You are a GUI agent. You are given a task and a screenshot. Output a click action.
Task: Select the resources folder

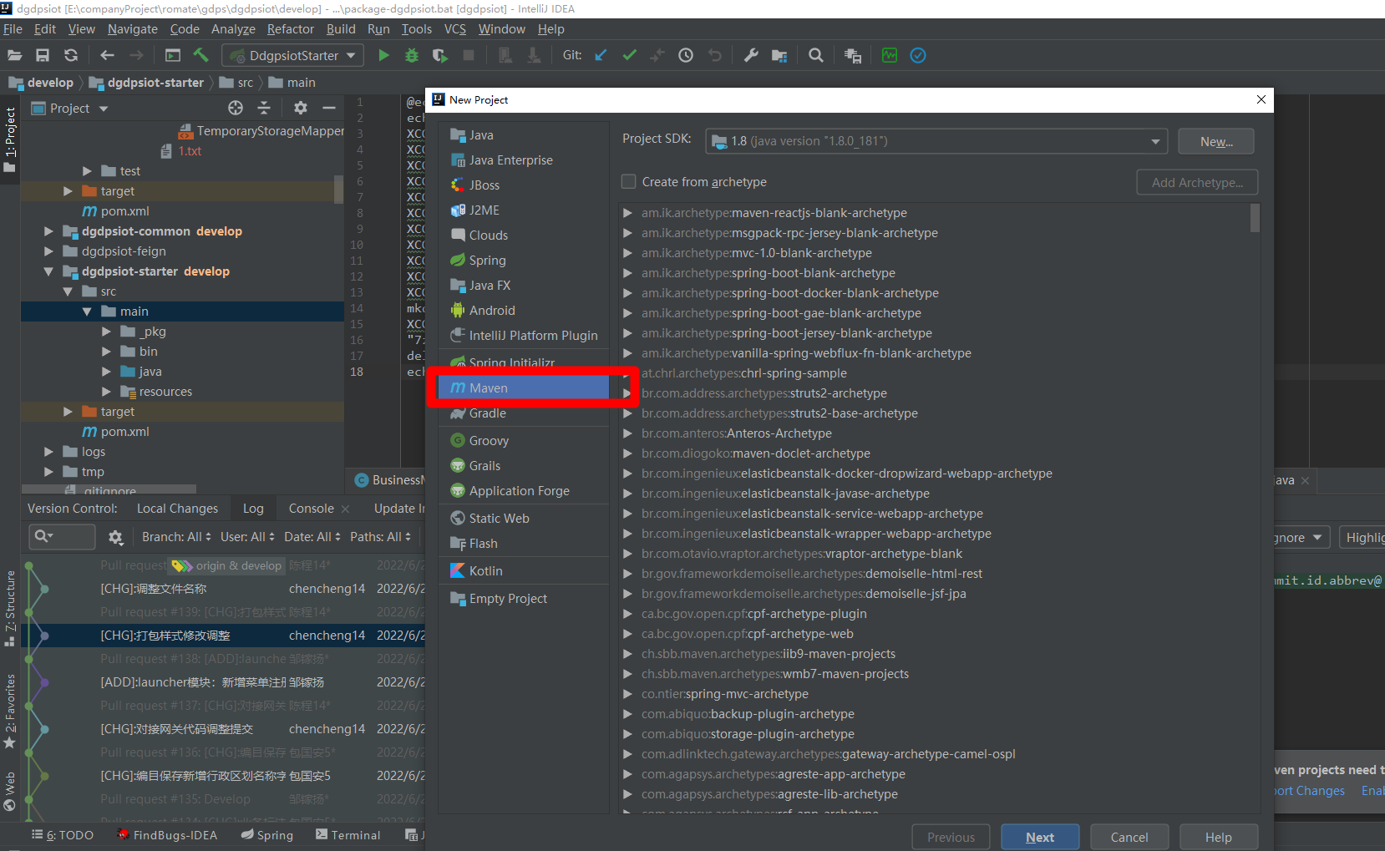165,392
